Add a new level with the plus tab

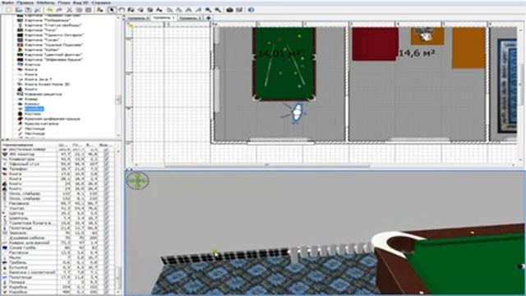pyautogui.click(x=208, y=18)
